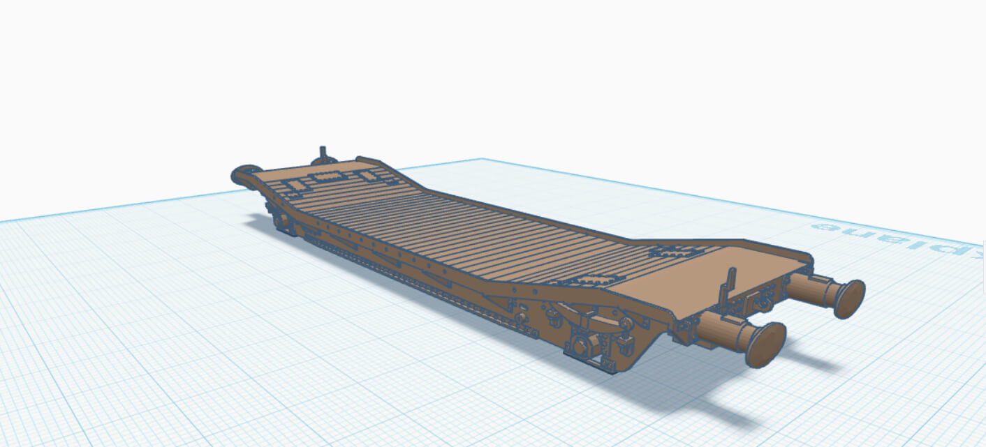Click the nearest round buffer head
Screen dimensions: 986x447
766,344
